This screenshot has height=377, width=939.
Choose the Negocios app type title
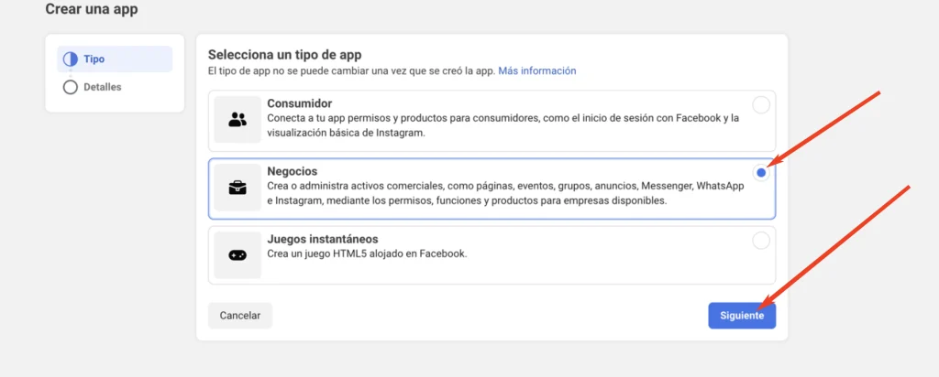click(x=293, y=171)
